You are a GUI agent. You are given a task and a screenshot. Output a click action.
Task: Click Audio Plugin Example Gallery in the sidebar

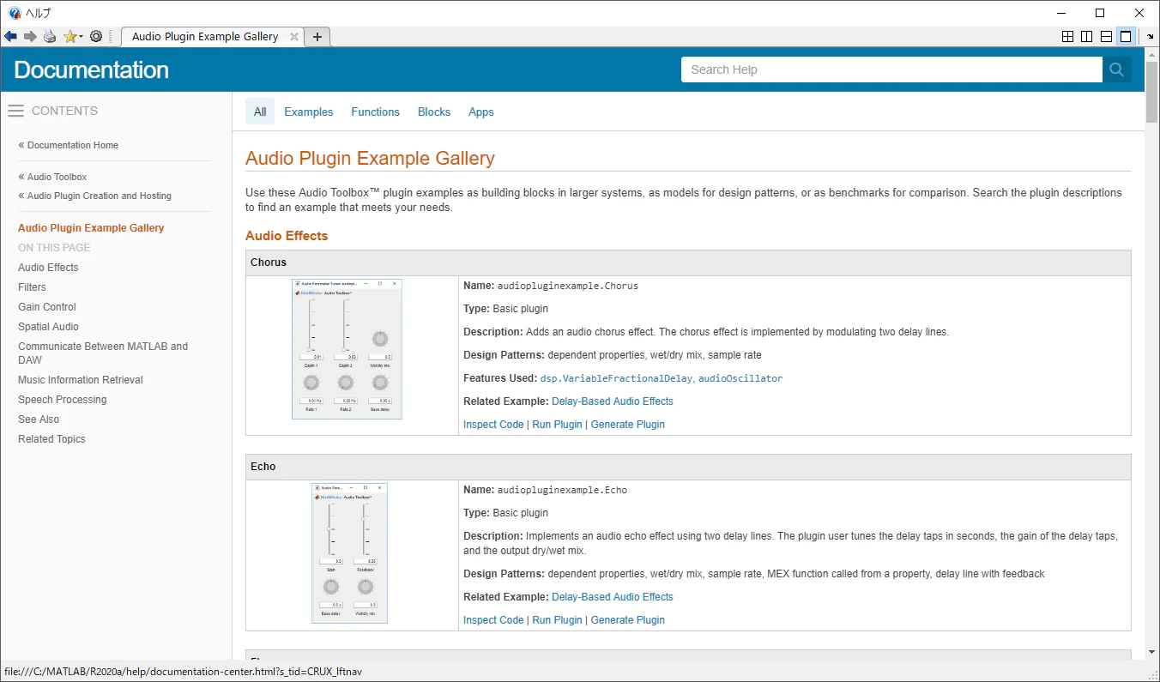click(x=91, y=228)
